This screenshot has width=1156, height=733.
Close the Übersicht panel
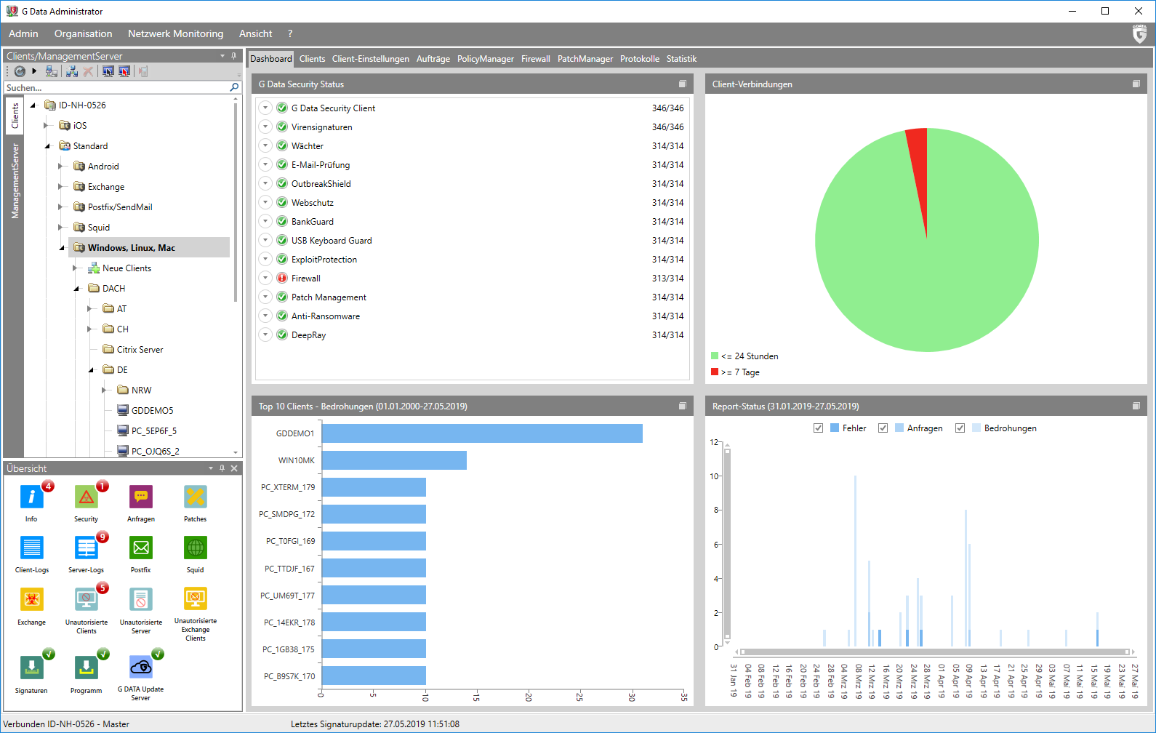(234, 468)
